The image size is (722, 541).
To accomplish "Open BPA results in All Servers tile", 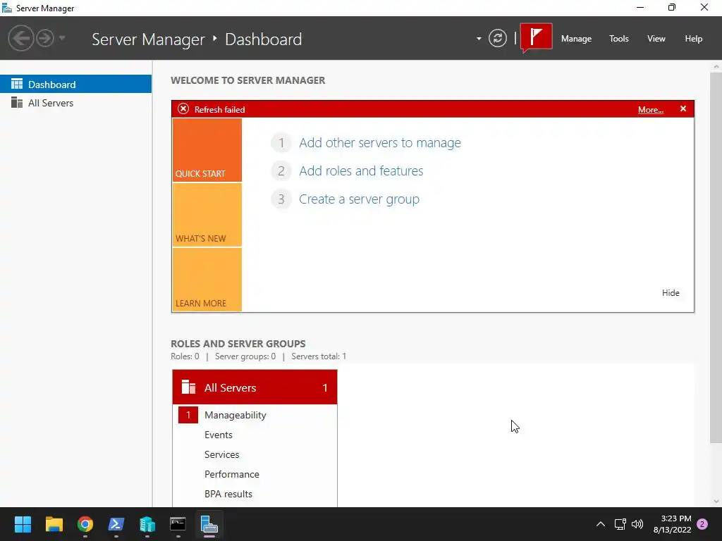I will pos(228,494).
